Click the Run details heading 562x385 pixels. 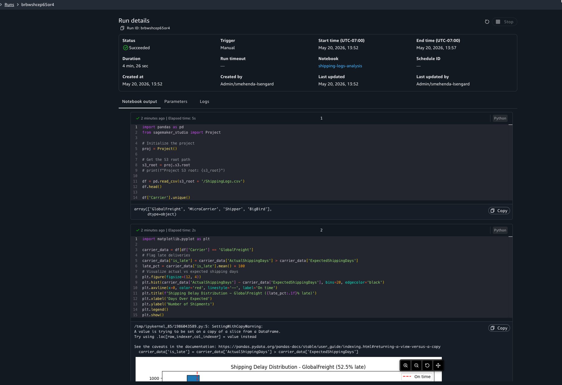tap(134, 21)
